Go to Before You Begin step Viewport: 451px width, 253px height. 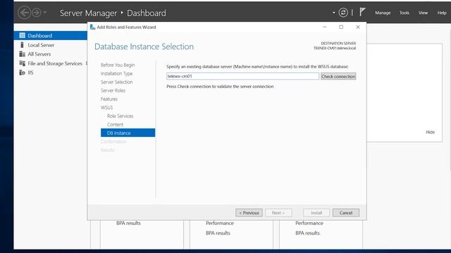[x=118, y=65]
